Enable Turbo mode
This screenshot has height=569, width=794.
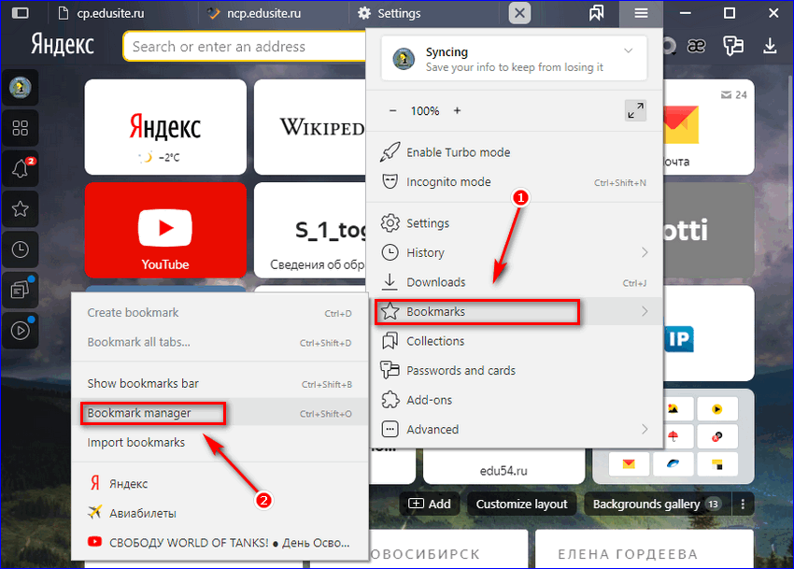point(458,152)
